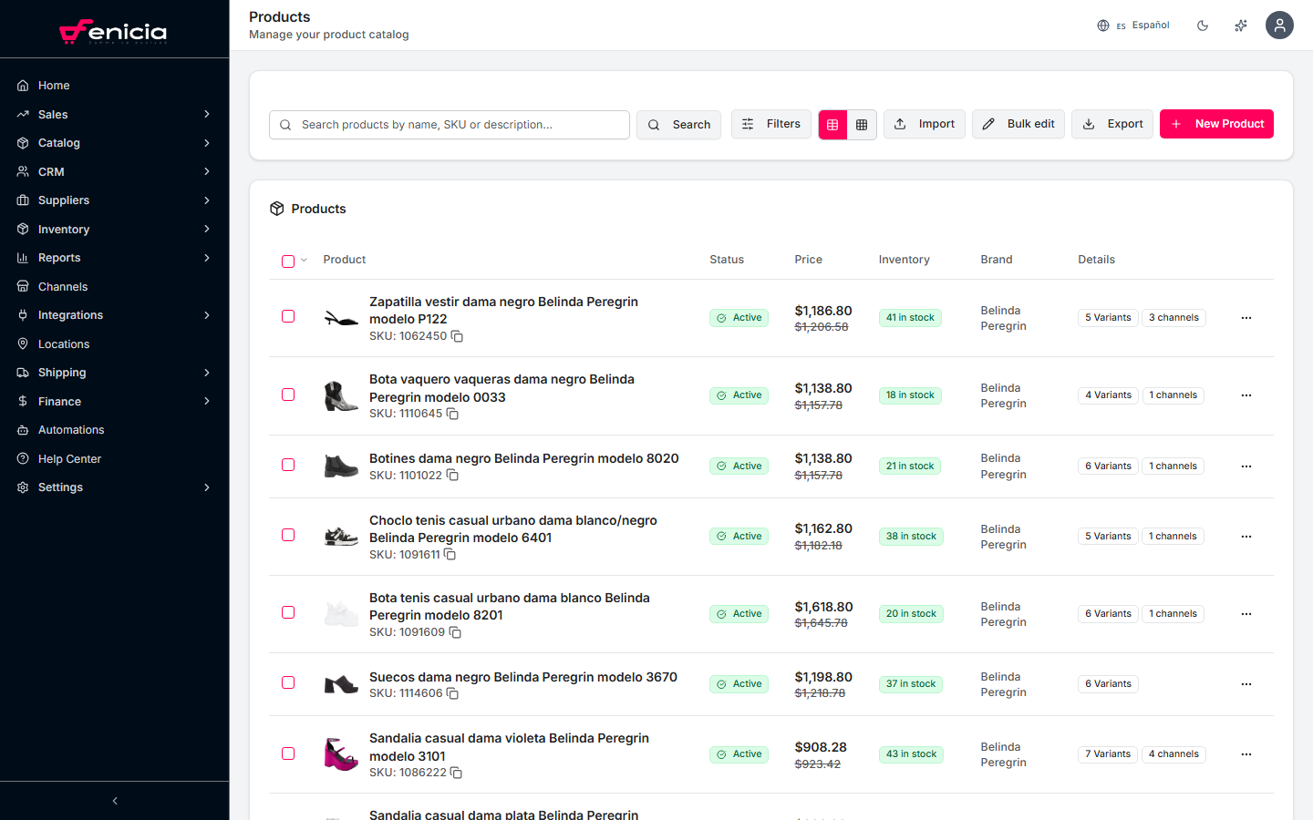Click the AI sparkles icon in the header
Viewport: 1313px width, 820px height.
tap(1241, 25)
